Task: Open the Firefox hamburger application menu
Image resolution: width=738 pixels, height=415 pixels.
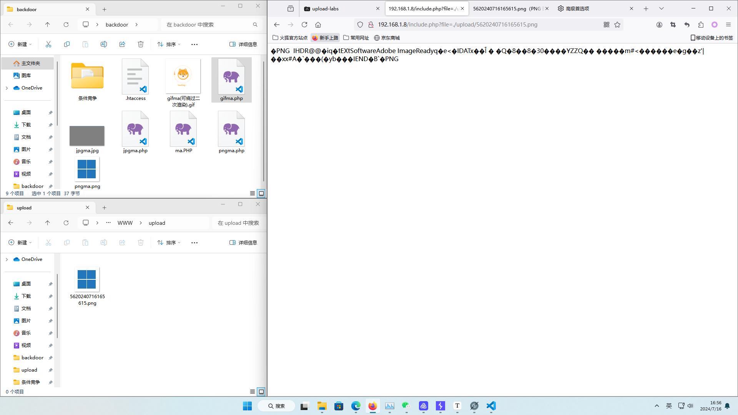Action: (728, 25)
